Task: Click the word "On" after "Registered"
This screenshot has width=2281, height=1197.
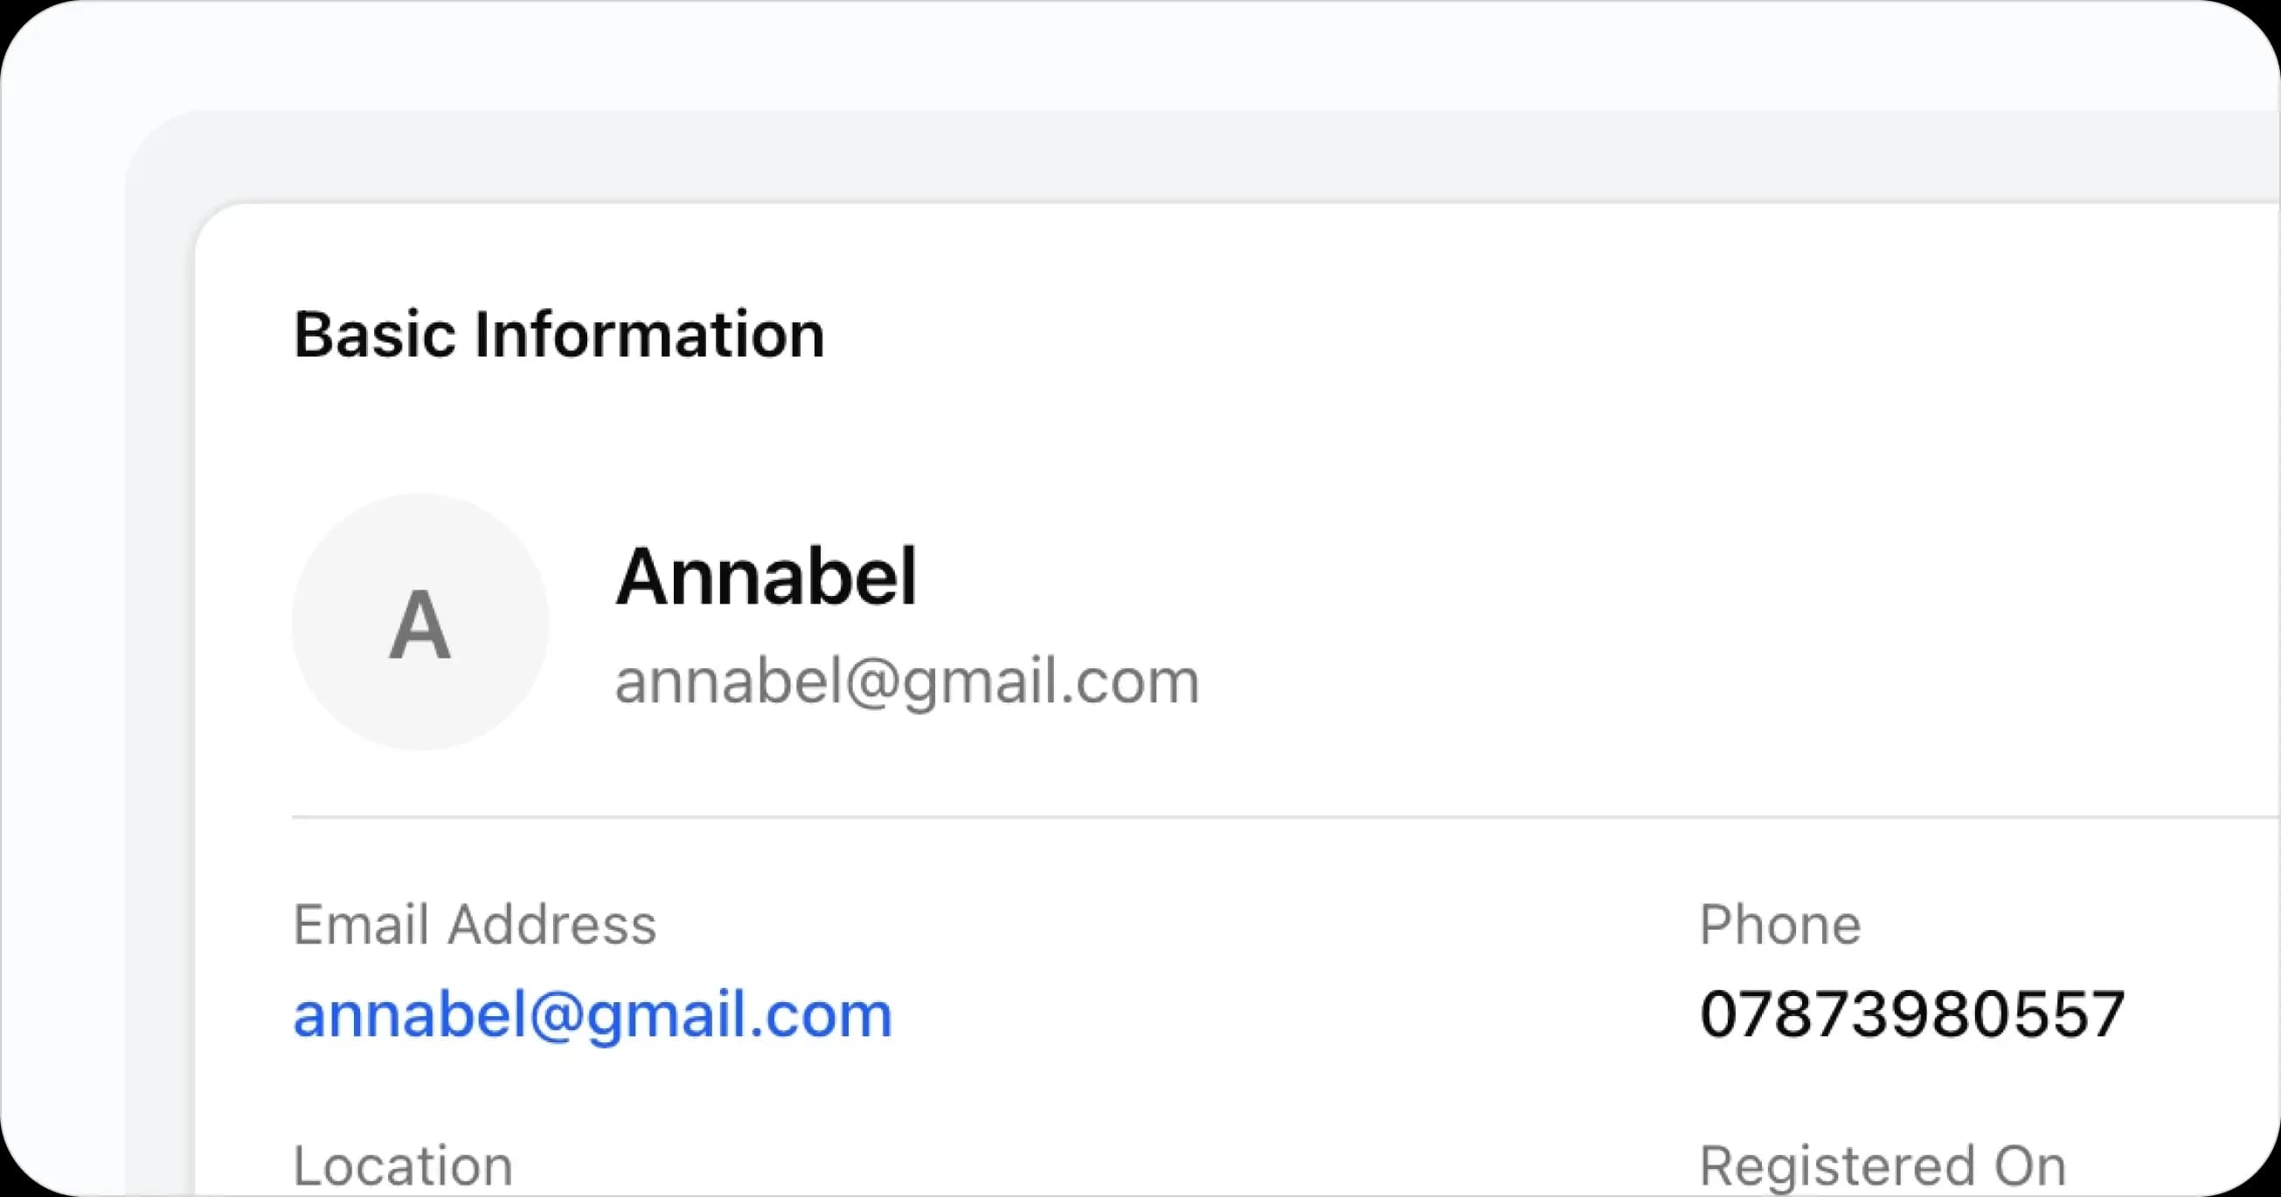Action: pyautogui.click(x=2029, y=1166)
